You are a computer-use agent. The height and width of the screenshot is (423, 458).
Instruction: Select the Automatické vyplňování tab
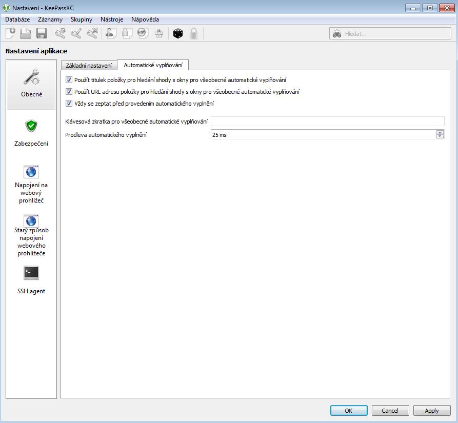(153, 65)
